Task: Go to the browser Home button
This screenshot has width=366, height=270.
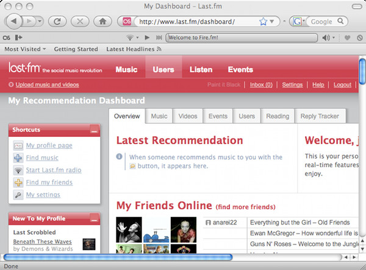Action: [102, 22]
